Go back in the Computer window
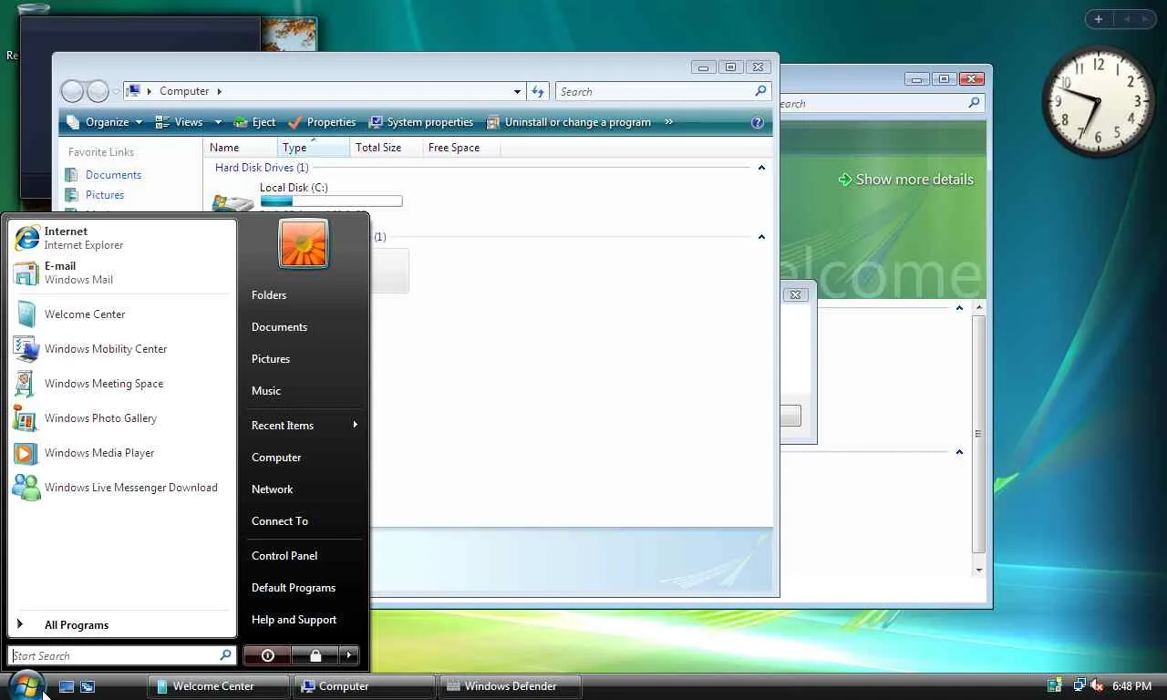The height and width of the screenshot is (700, 1167). coord(72,91)
